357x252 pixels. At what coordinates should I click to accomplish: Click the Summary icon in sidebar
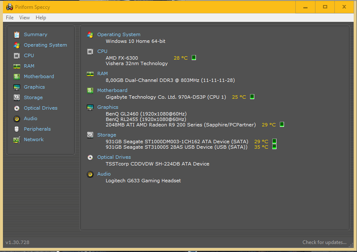[17, 34]
